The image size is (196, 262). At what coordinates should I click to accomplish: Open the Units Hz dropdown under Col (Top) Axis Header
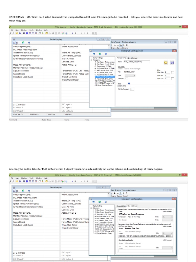pos(167,233)
